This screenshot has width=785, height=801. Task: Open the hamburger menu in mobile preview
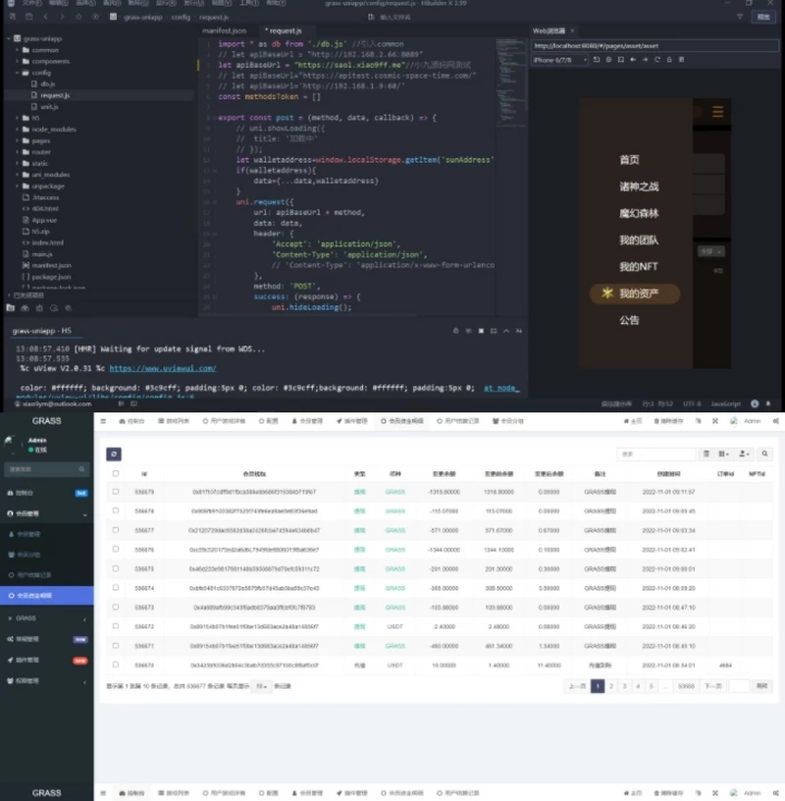tap(717, 112)
